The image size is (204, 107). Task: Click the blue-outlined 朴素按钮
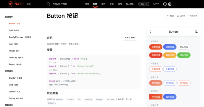coord(170,69)
